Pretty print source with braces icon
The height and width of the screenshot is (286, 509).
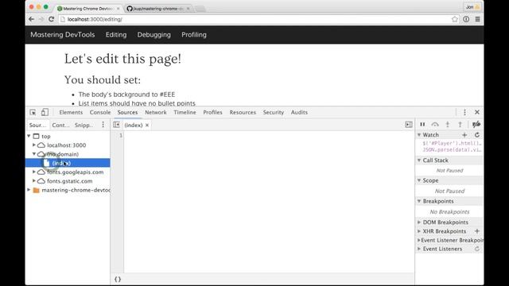(x=118, y=279)
